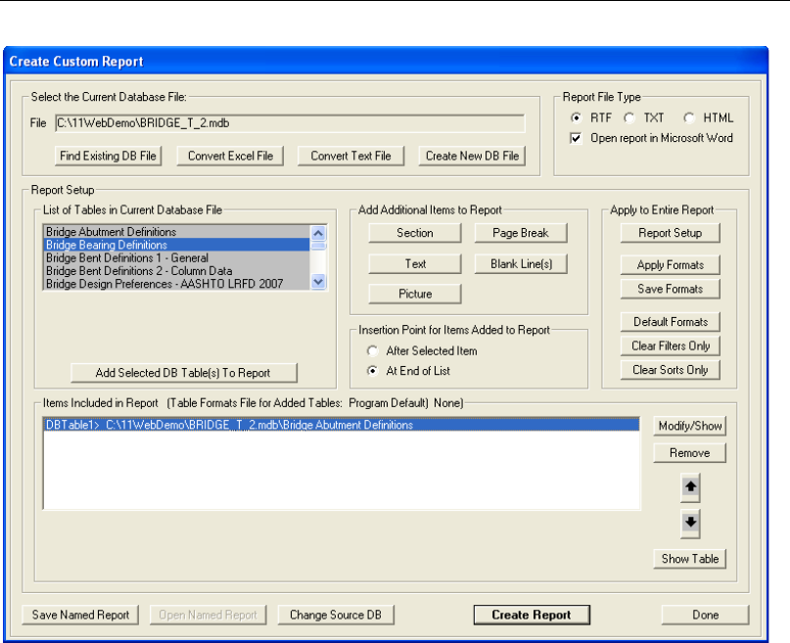Select the DBTable1 Bridge Abutment Definitions report item
Viewport: 790px width, 643px height.
pos(342,425)
